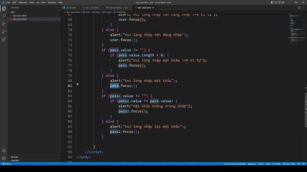Click the lab1_bai2.html breadcrumb file item
The image size is (307, 172).
(x=72, y=12)
